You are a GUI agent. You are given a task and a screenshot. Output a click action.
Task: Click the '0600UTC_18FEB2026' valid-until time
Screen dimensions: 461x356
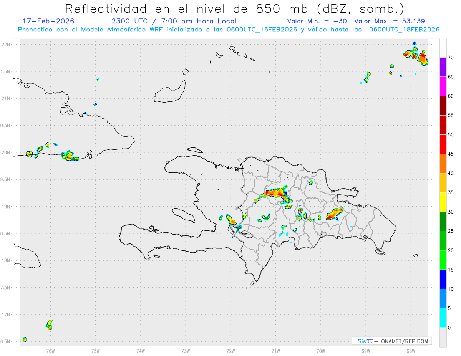404,30
